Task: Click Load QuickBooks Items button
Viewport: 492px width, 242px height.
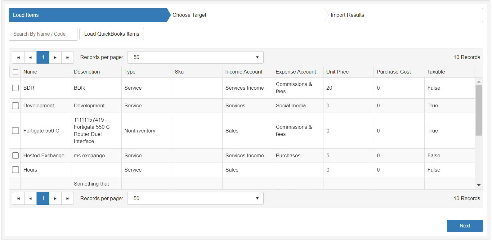Action: 112,34
